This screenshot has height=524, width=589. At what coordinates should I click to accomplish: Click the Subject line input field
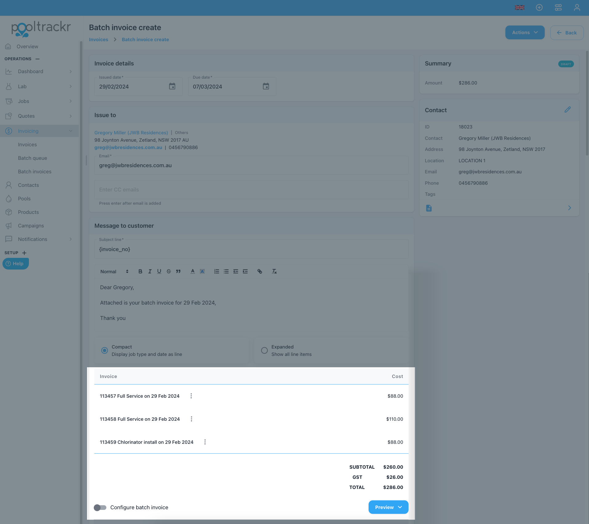[251, 249]
